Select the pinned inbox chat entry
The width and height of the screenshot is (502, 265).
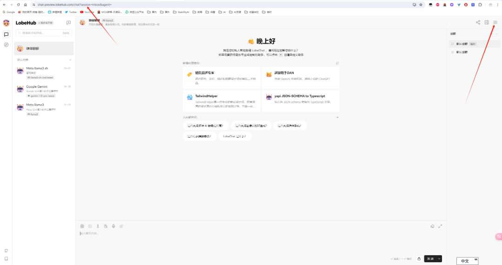pos(44,48)
